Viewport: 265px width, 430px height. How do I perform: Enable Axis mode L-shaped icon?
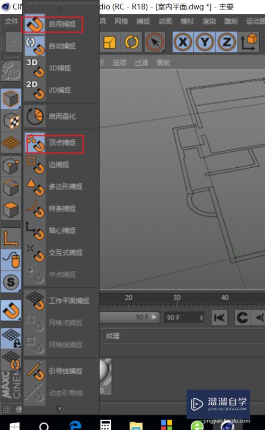(x=11, y=238)
